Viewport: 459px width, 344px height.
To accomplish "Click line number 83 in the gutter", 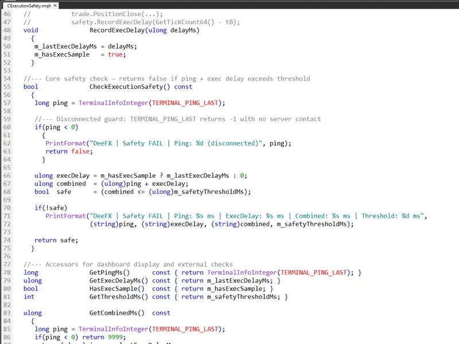I will [x=7, y=312].
